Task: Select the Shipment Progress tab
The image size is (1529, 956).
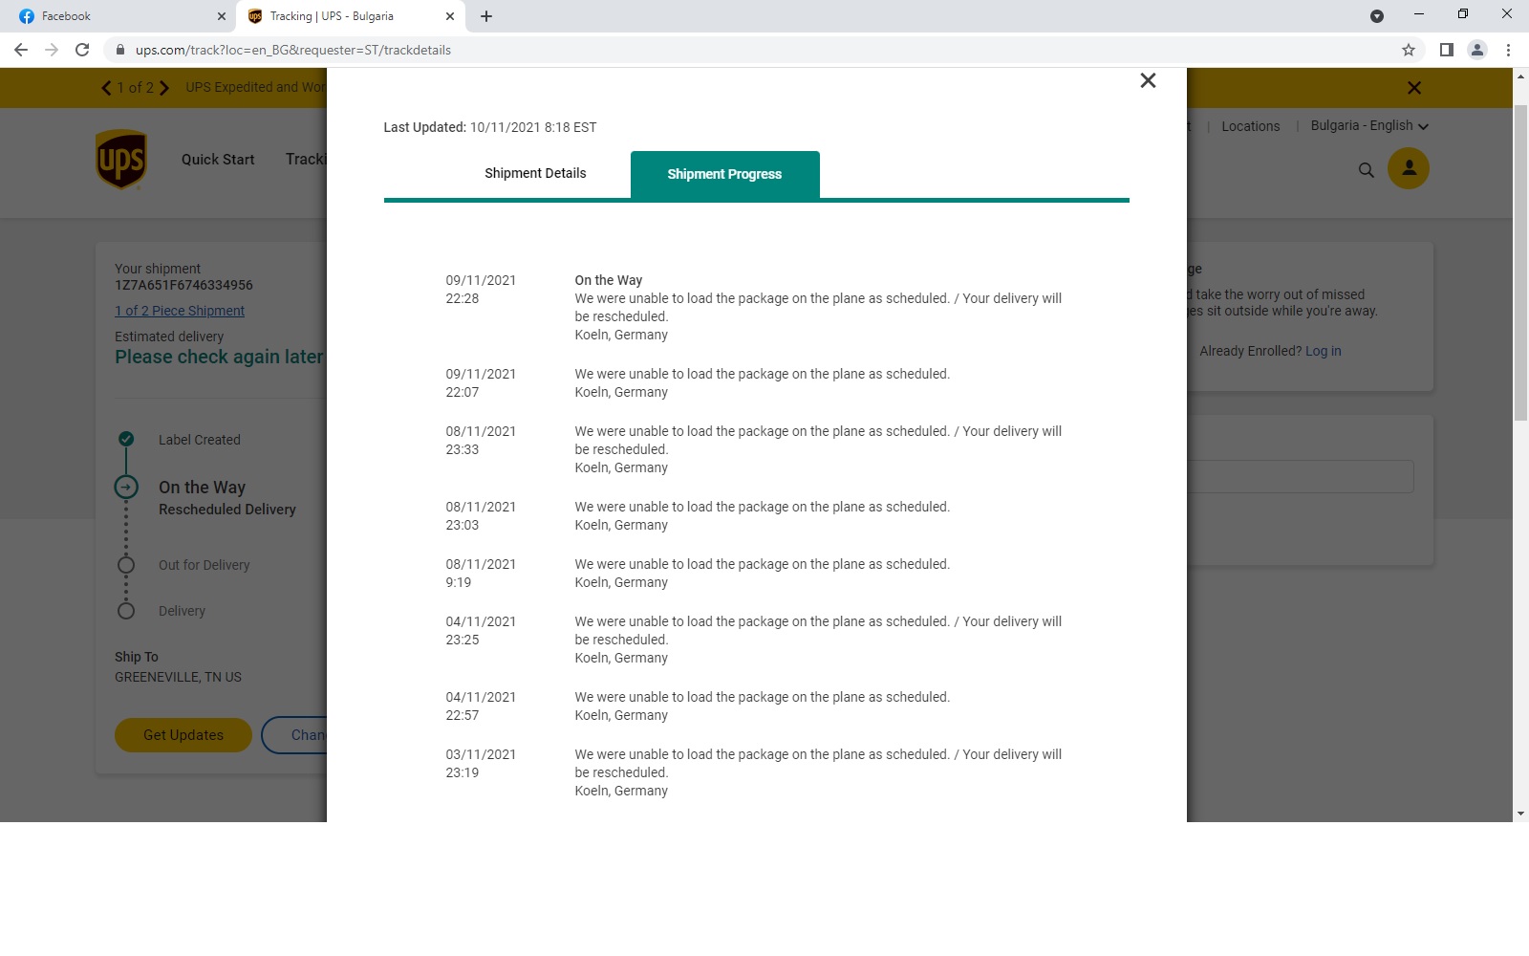Action: coord(724,174)
